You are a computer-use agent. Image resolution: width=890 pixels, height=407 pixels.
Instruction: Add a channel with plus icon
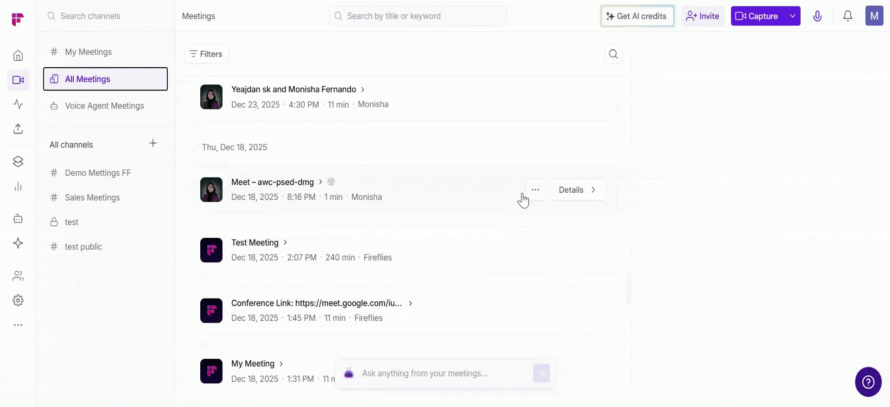(x=153, y=143)
